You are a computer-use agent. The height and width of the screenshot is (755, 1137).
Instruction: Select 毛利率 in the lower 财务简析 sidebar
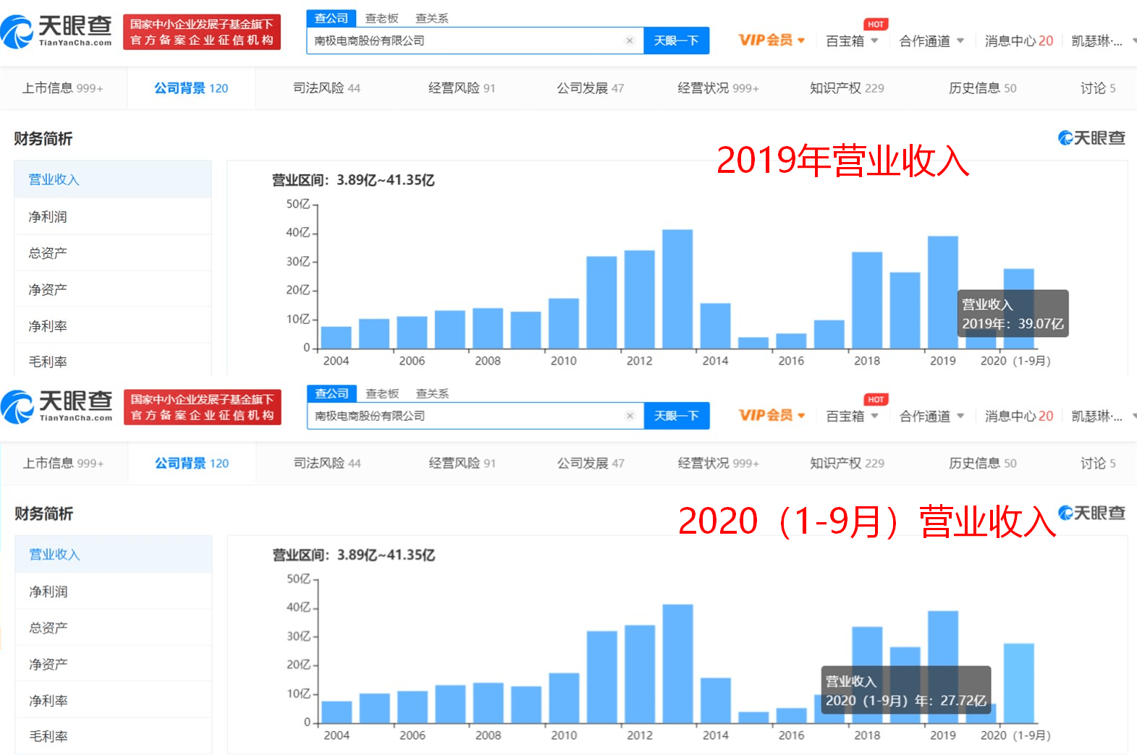pos(114,736)
